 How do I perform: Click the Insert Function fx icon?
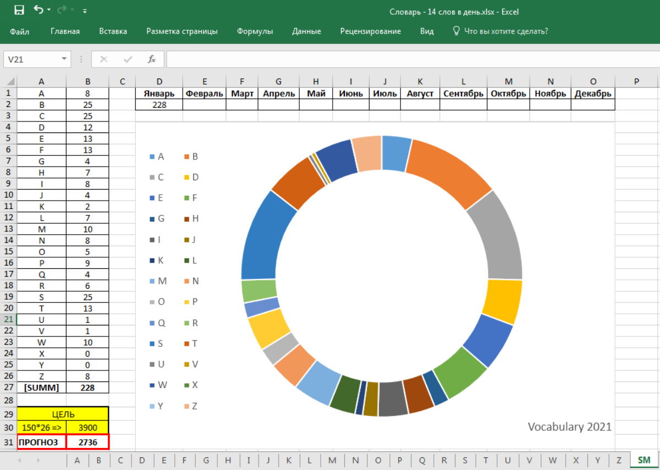click(x=152, y=59)
